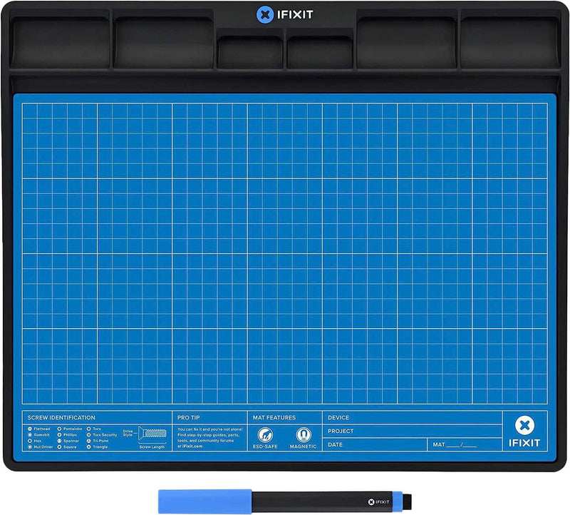Click the Square screw icon
The width and height of the screenshot is (570, 515).
[59, 447]
